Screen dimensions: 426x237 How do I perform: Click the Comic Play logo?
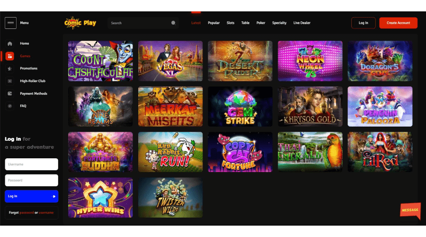click(x=80, y=22)
